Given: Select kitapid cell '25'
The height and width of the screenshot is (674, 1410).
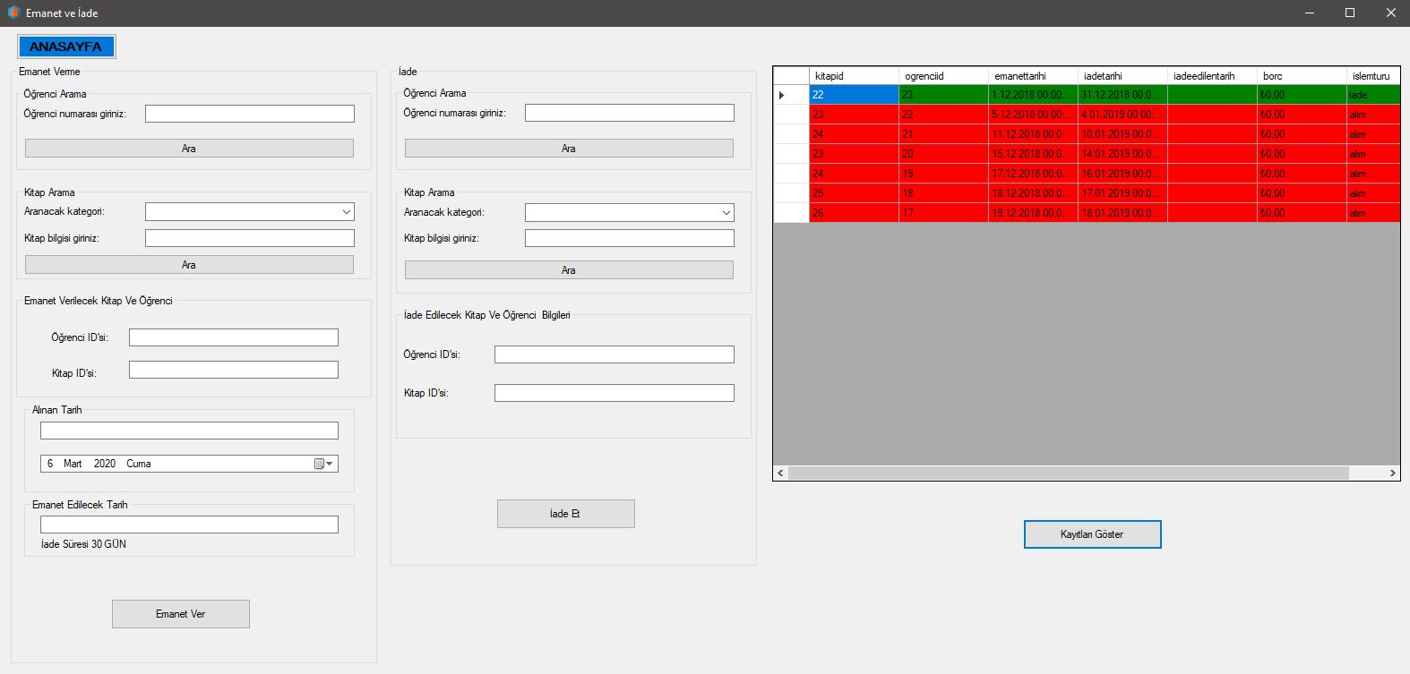Looking at the screenshot, I should pos(854,193).
